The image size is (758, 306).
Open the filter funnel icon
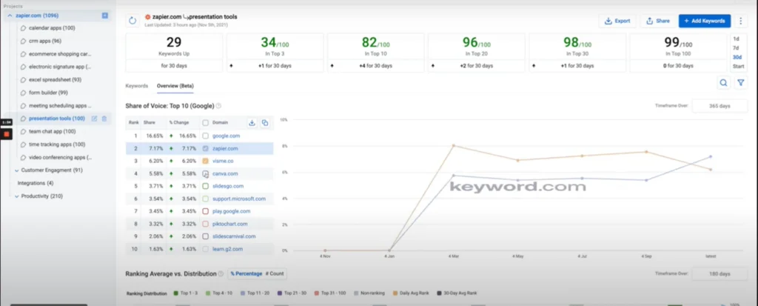pos(739,83)
